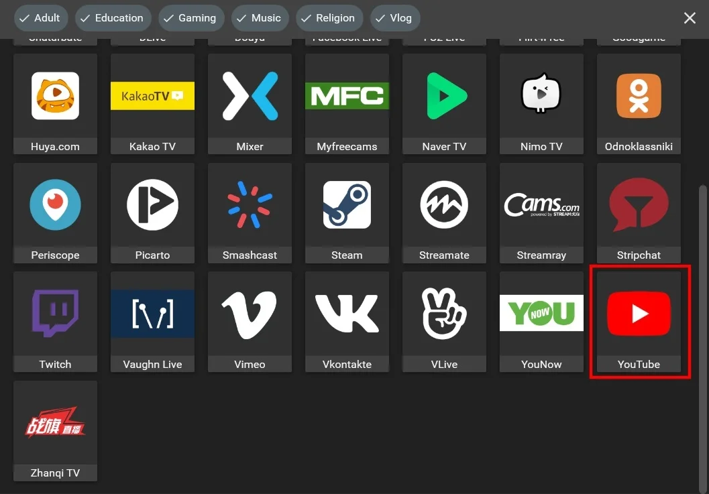Image resolution: width=709 pixels, height=494 pixels.
Task: Select the Periscope streaming service
Action: click(x=55, y=213)
